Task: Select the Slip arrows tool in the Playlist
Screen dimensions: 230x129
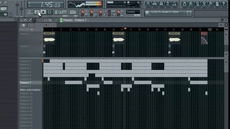Action: [46, 20]
